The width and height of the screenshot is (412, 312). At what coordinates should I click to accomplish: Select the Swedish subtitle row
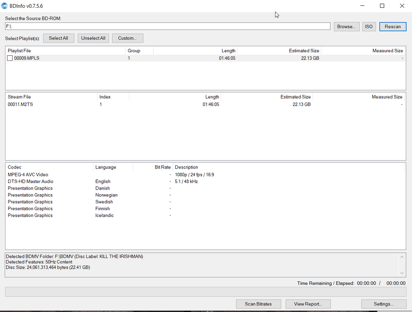tap(205, 202)
